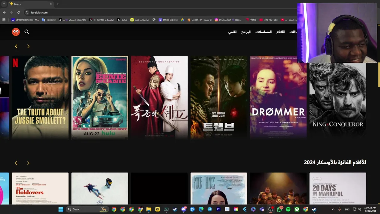Open Excel from the taskbar
This screenshot has width=380, height=214.
point(166,209)
